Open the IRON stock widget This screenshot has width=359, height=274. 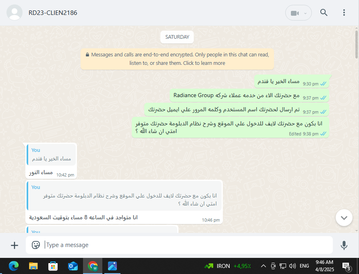(228, 266)
